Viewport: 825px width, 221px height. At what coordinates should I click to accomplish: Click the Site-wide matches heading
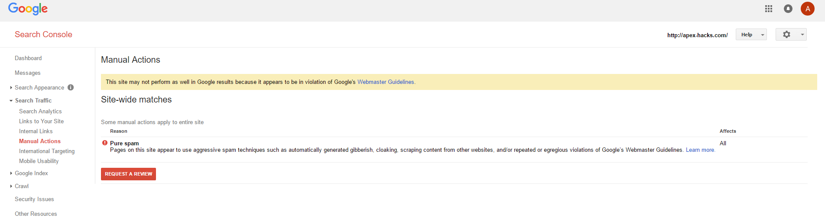tap(136, 99)
